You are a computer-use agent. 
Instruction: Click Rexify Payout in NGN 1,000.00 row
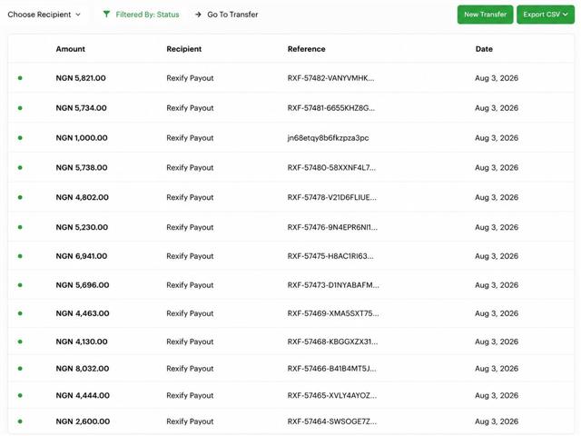[x=190, y=138]
